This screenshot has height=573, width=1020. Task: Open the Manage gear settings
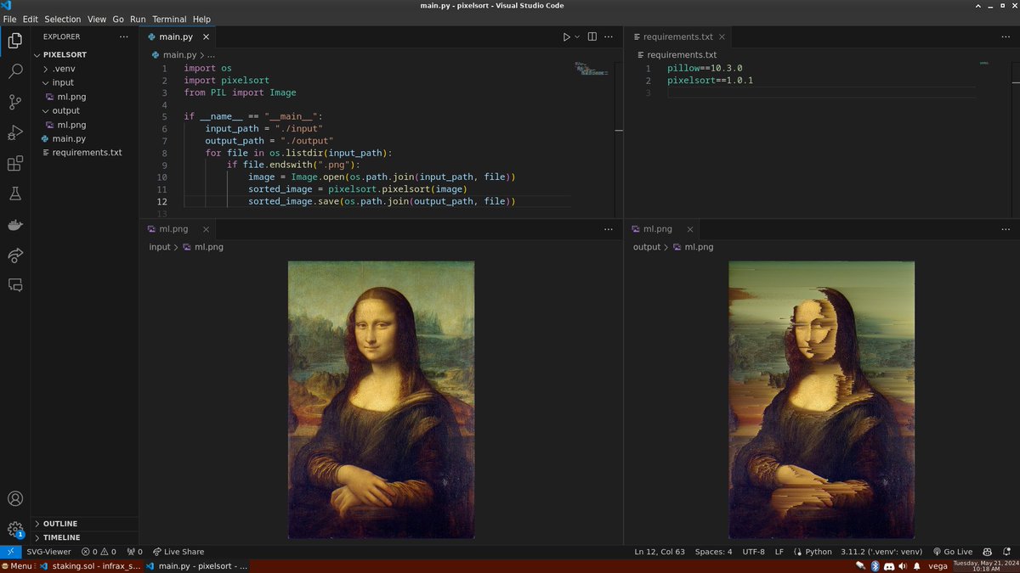point(15,529)
